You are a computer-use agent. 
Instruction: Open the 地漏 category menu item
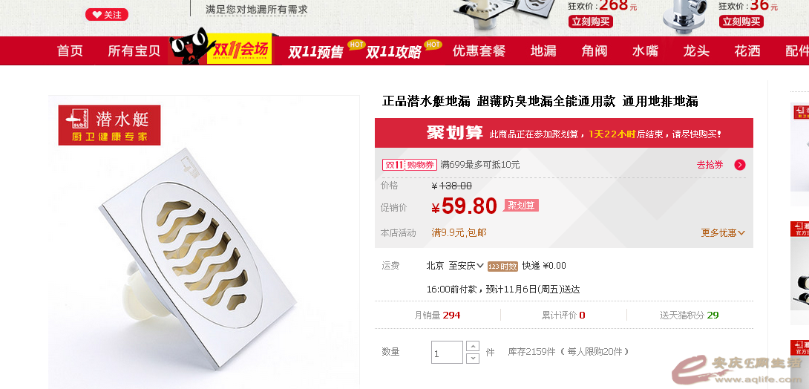tap(543, 51)
